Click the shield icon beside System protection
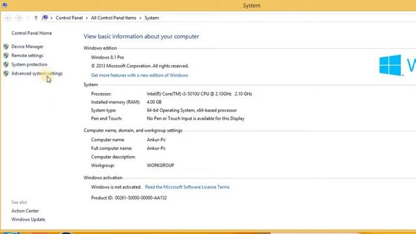 6,64
